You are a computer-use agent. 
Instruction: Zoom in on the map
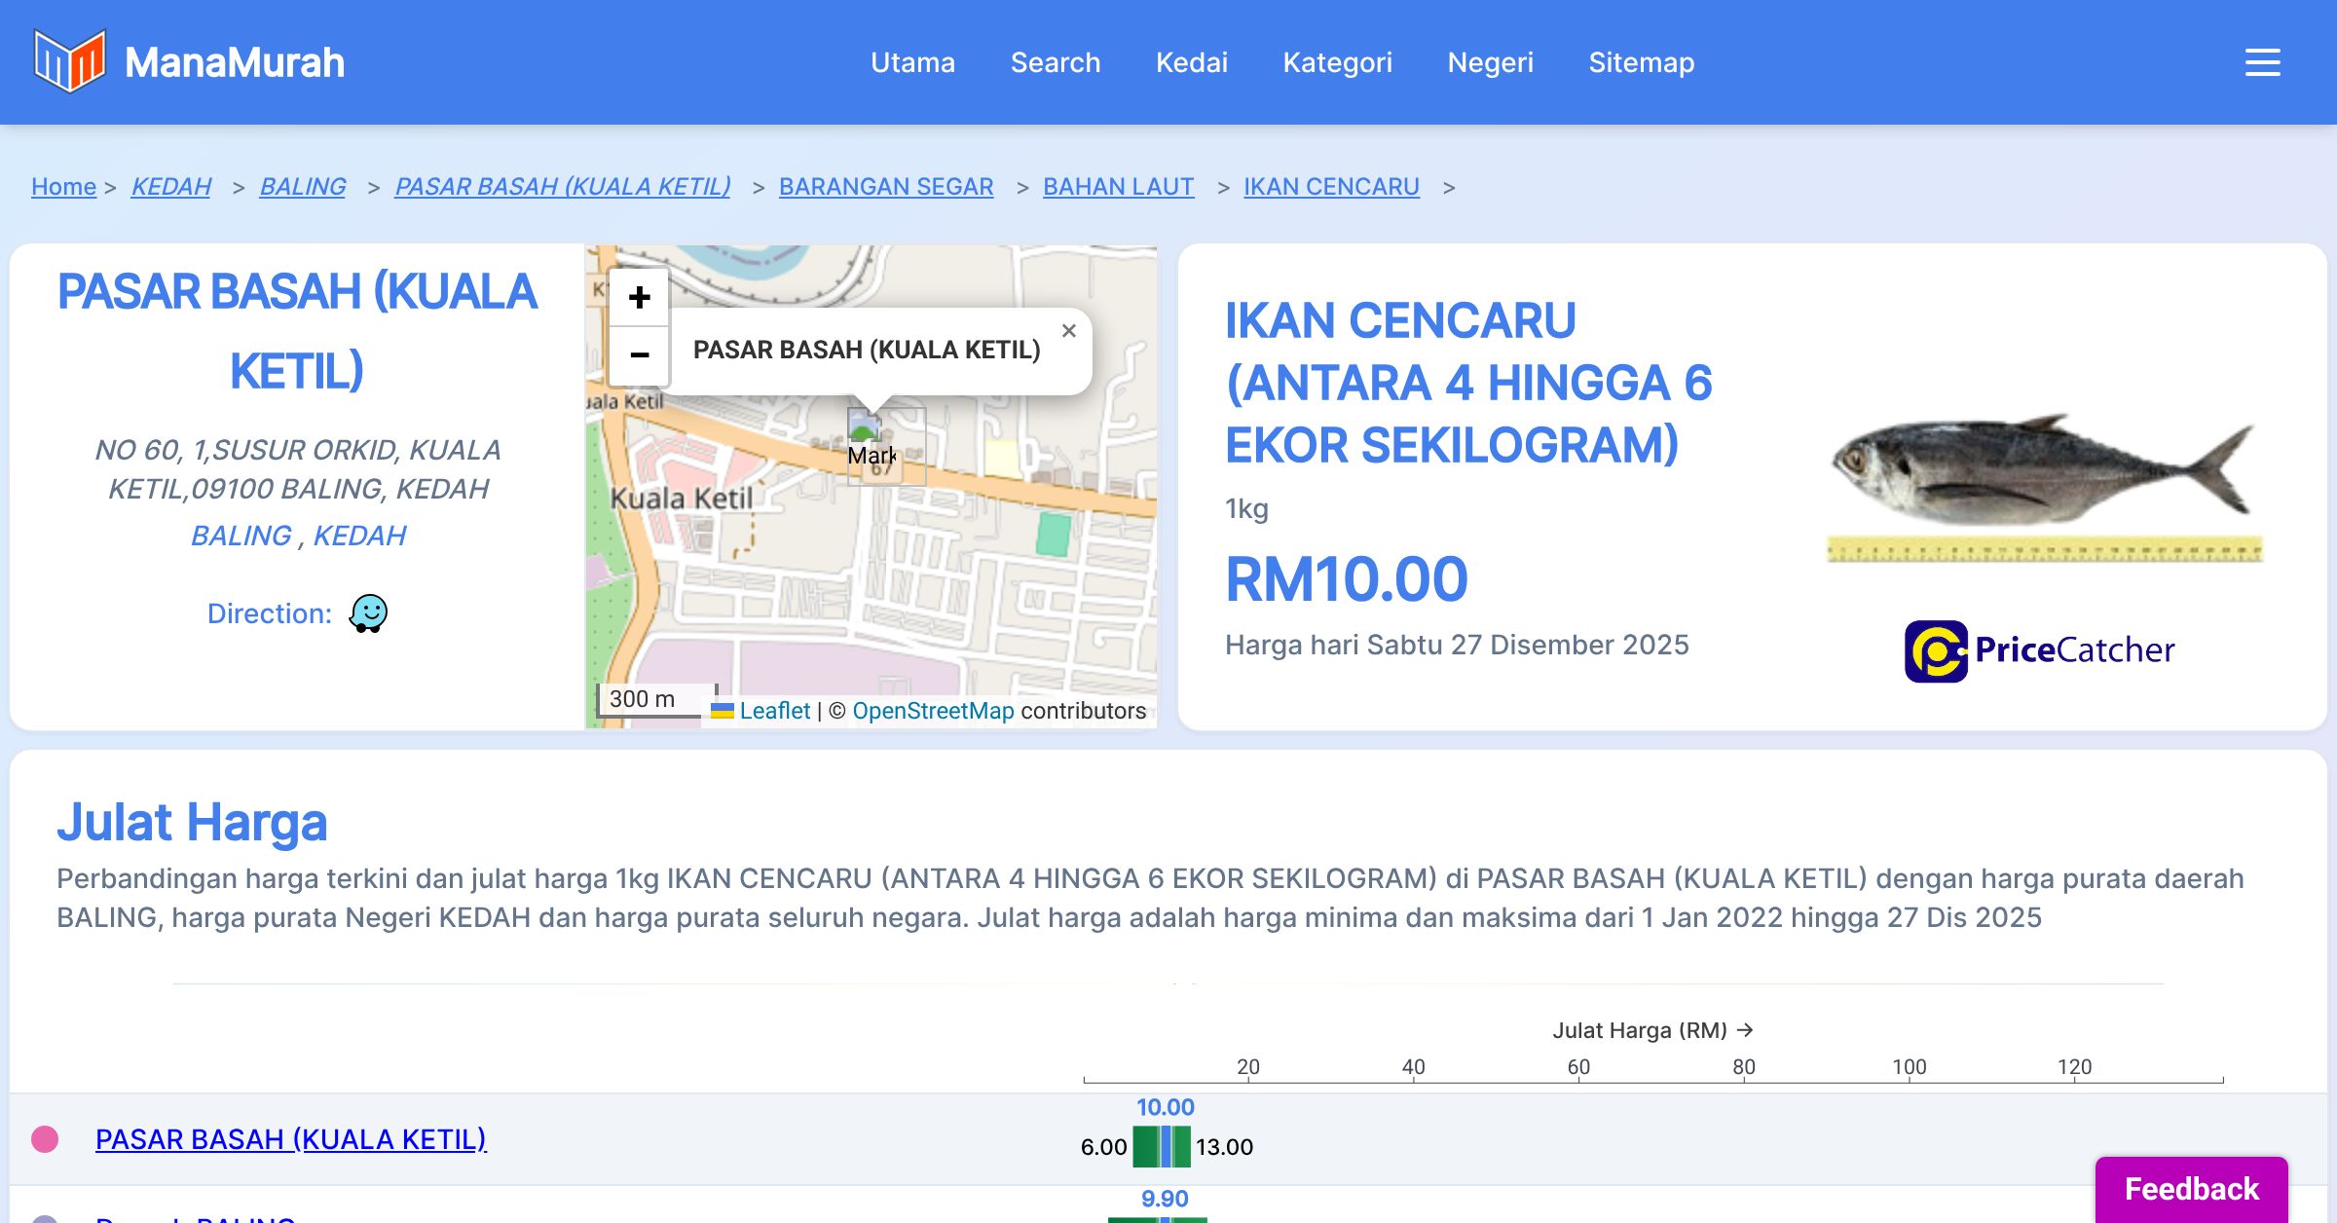pos(639,297)
